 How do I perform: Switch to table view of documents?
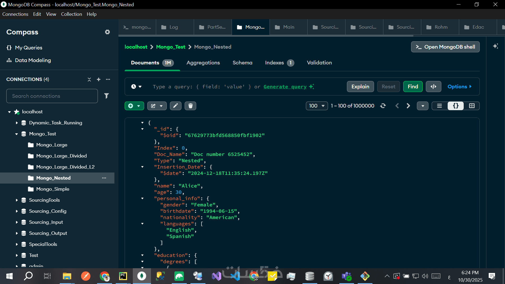tap(472, 106)
